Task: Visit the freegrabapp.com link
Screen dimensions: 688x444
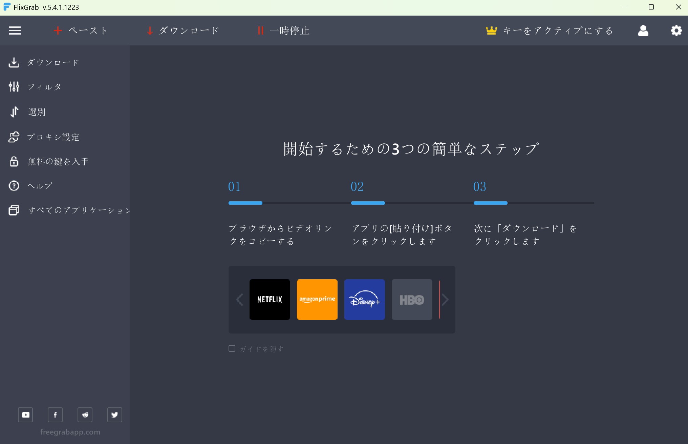Action: tap(70, 432)
